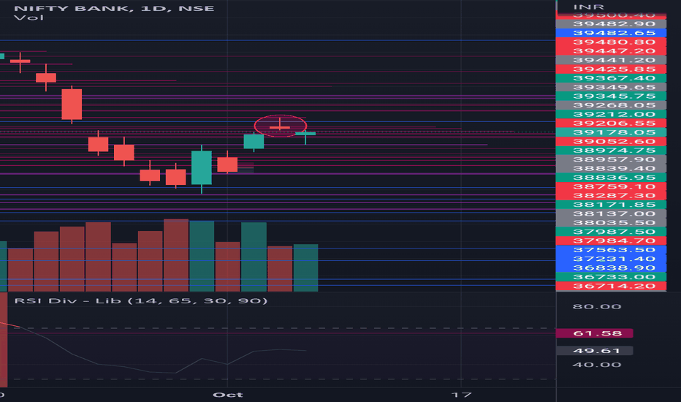Viewport: 681px width, 402px height.
Task: Select the 39345.75 price label
Action: (x=611, y=96)
